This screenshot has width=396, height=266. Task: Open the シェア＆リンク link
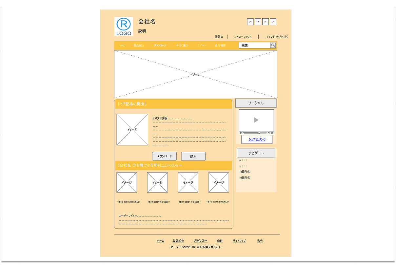[x=257, y=140]
